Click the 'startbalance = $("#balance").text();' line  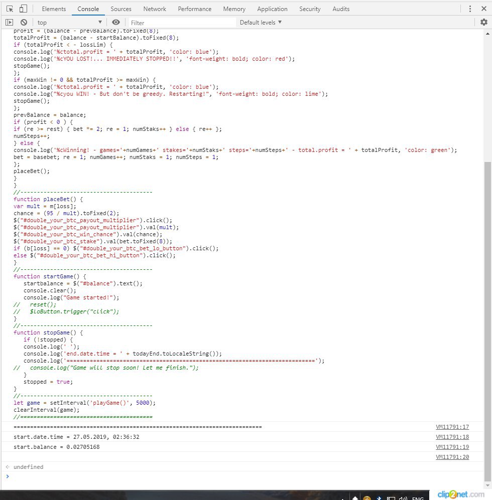(x=83, y=283)
